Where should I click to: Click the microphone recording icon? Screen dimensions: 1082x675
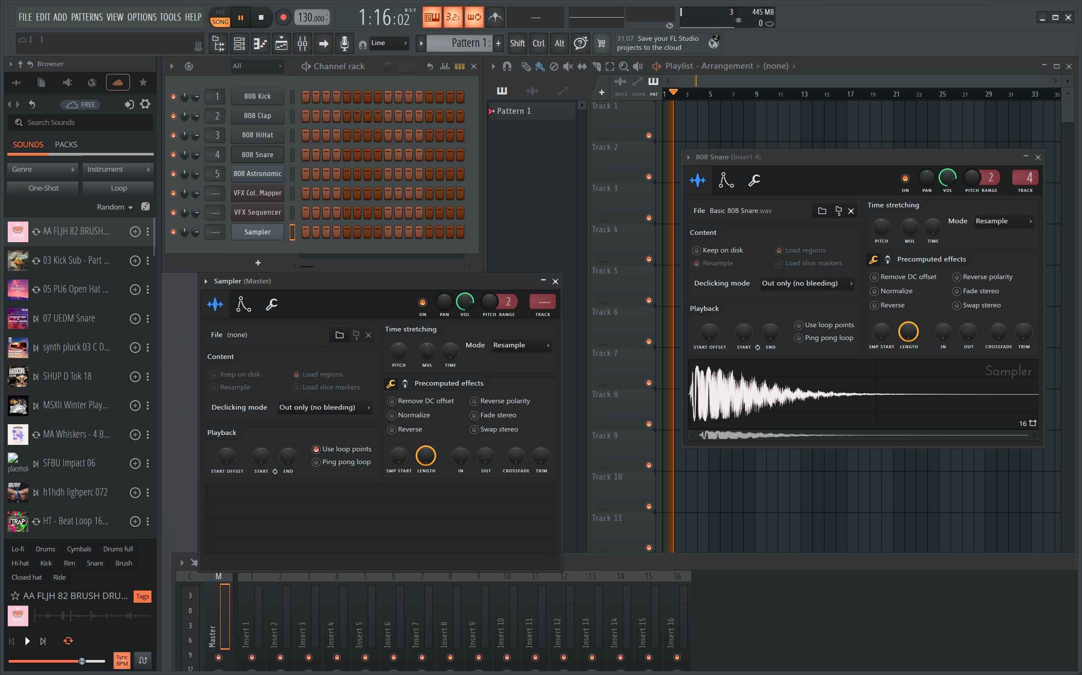pyautogui.click(x=344, y=43)
